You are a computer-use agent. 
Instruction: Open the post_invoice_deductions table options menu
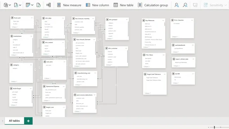[x=94, y=95]
